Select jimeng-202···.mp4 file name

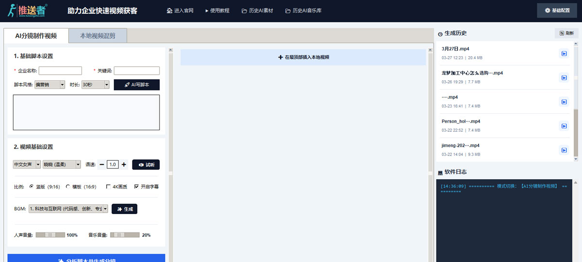(460, 145)
